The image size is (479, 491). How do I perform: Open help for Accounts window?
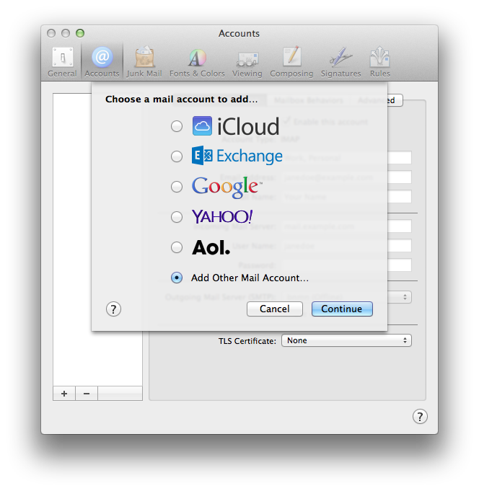[420, 417]
